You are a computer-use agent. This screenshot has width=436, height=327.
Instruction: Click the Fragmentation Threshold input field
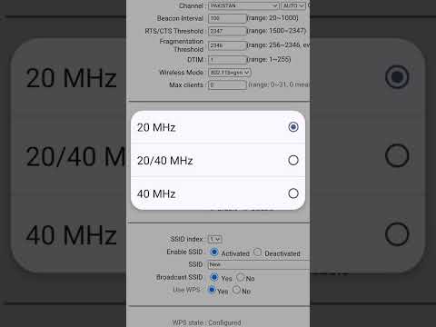point(227,45)
